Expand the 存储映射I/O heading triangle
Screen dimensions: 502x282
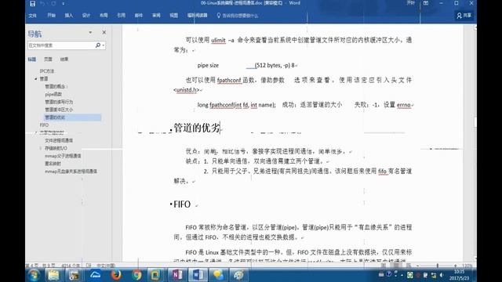[41, 148]
